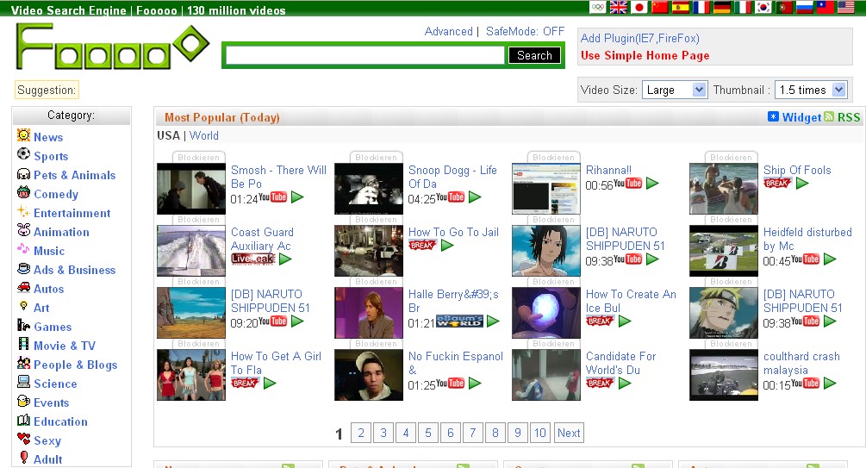Open the Video Size dropdown
The height and width of the screenshot is (468, 866).
[675, 90]
